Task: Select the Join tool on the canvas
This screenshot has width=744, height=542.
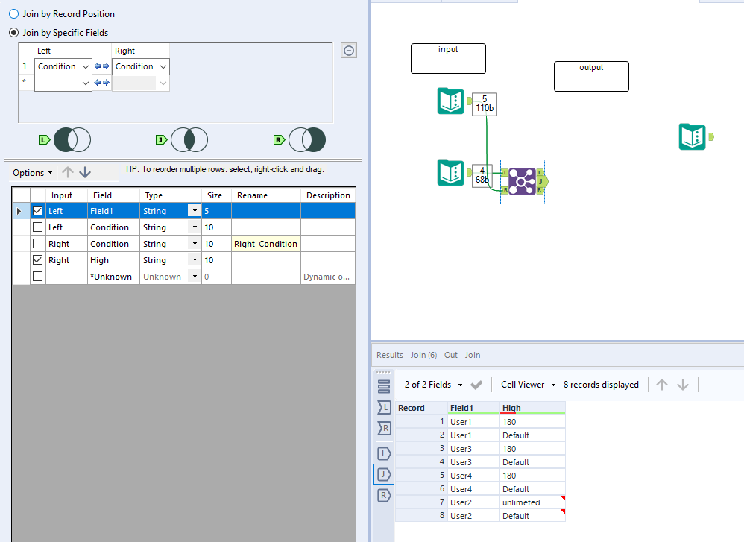Action: pos(522,181)
